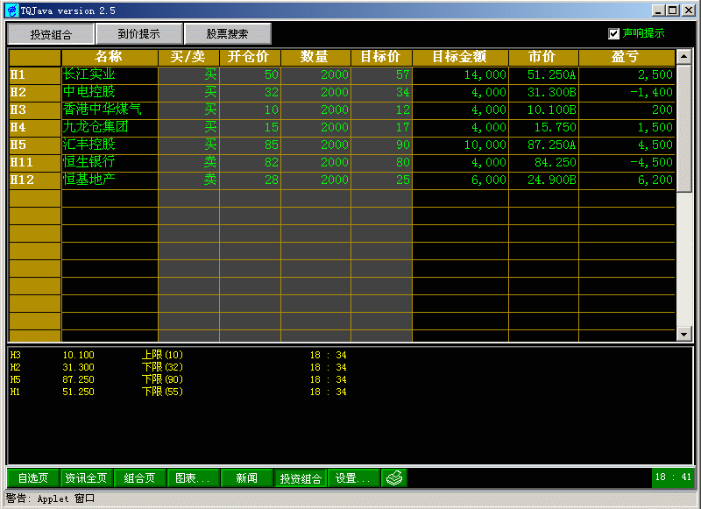
Task: Open the 组合页 button in the bottom bar
Action: [x=140, y=477]
